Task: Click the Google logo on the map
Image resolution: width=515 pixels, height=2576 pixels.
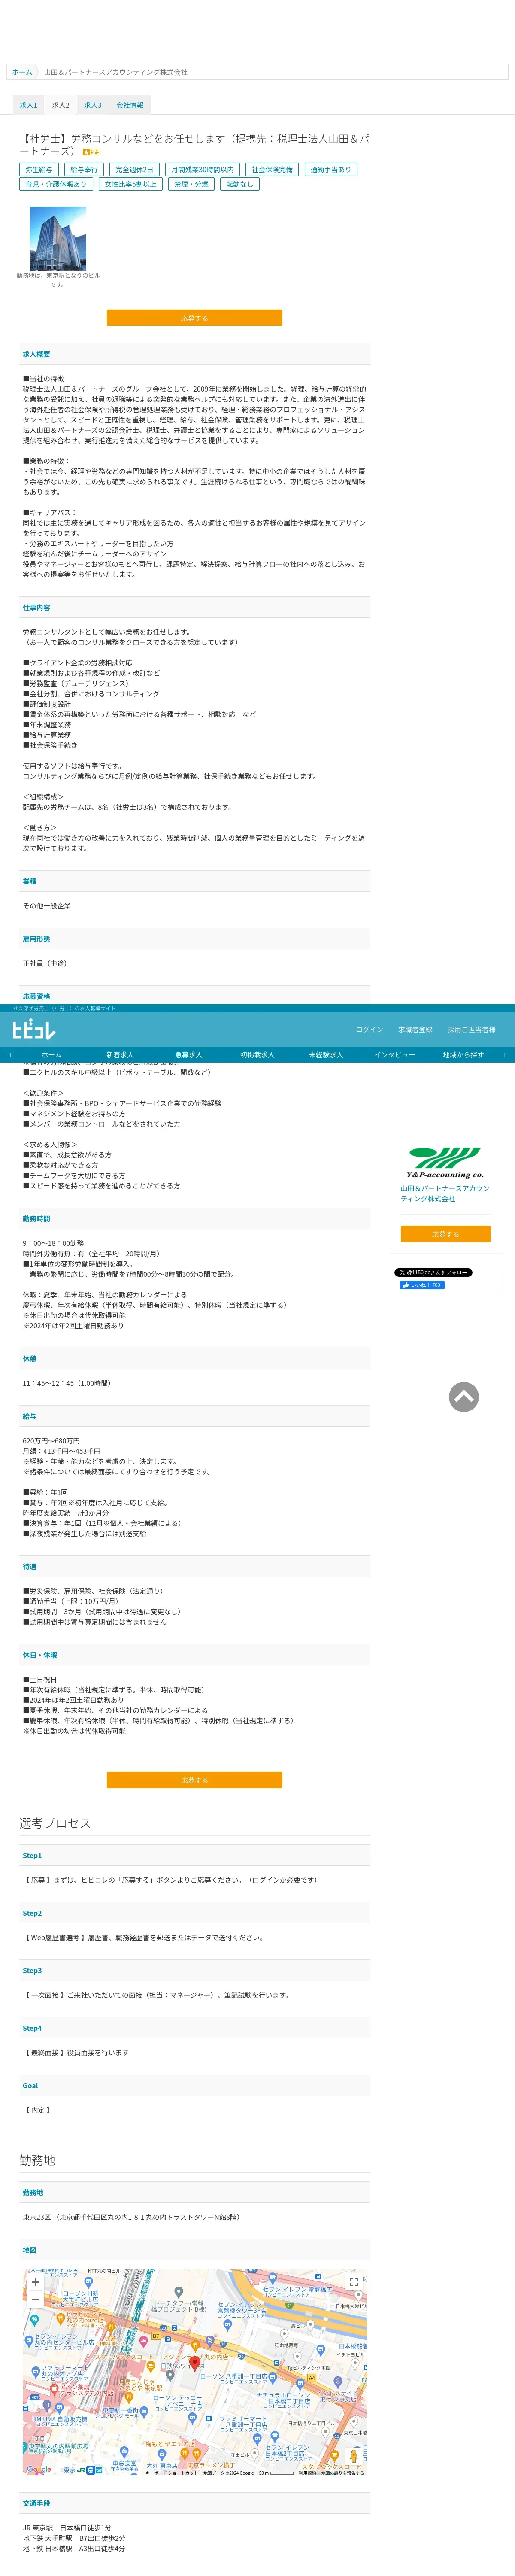Action: coord(38,2469)
